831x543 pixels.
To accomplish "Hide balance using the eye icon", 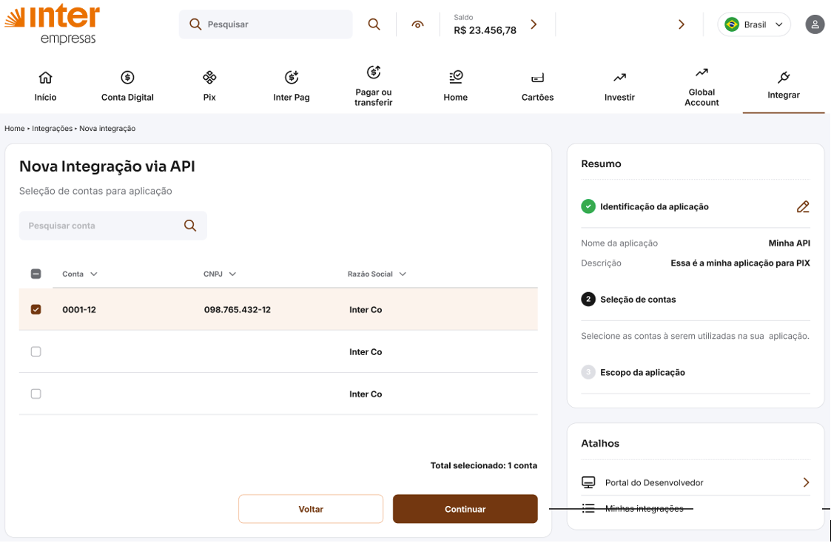I will pyautogui.click(x=418, y=24).
